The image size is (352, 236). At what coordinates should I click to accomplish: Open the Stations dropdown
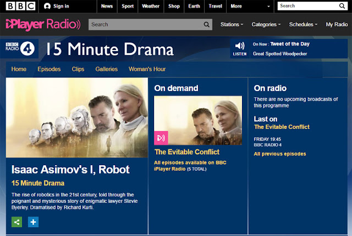pos(232,24)
